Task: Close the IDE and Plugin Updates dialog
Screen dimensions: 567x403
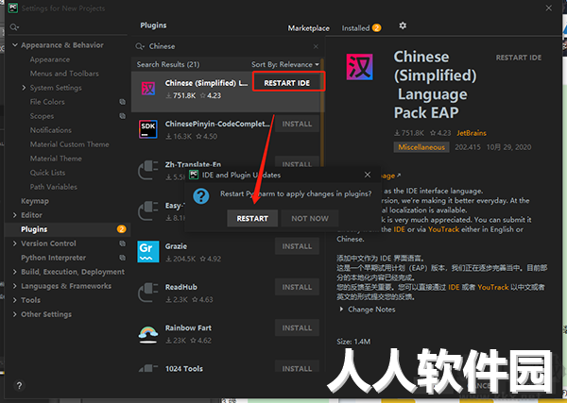Action: point(368,175)
